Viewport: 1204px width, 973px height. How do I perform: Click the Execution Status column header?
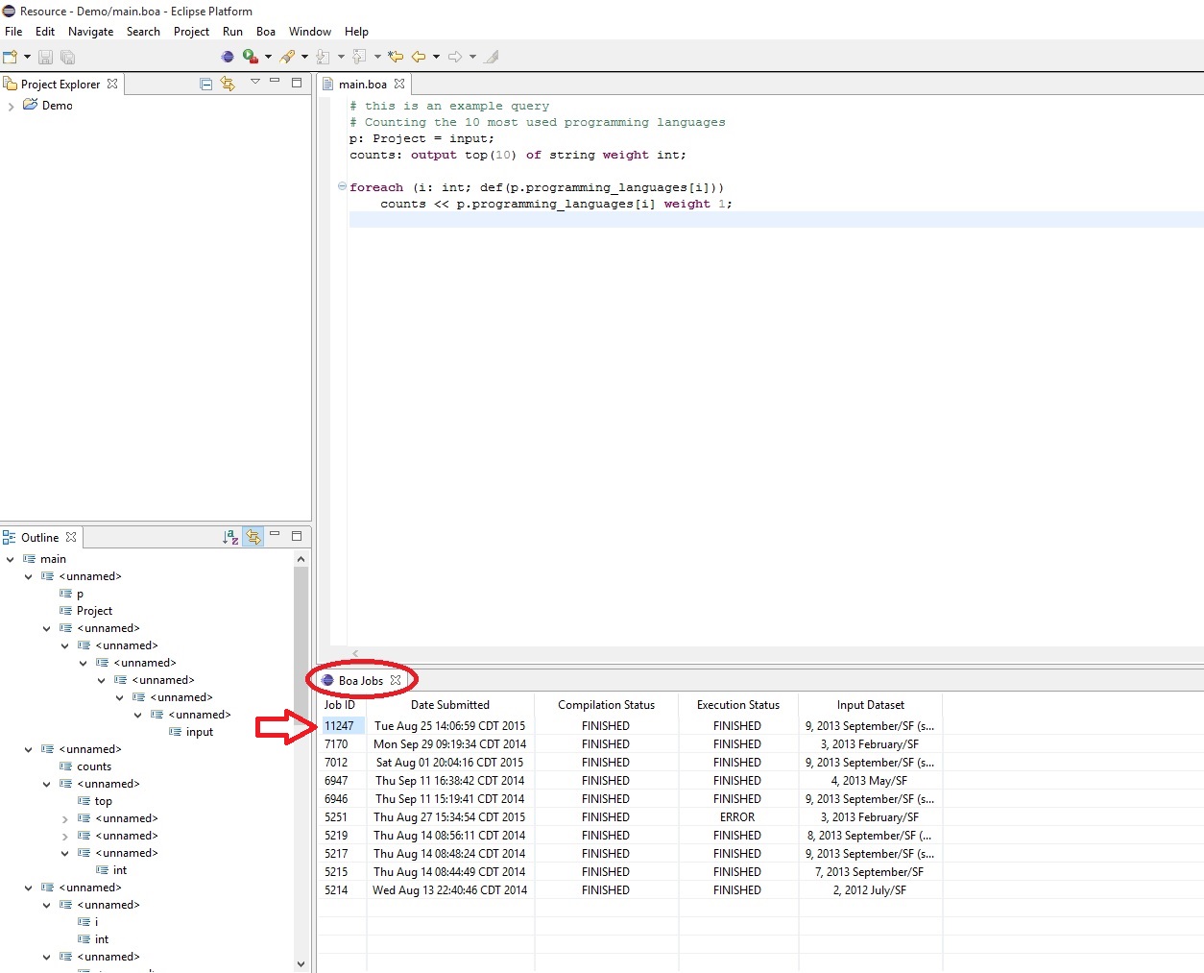tap(737, 705)
